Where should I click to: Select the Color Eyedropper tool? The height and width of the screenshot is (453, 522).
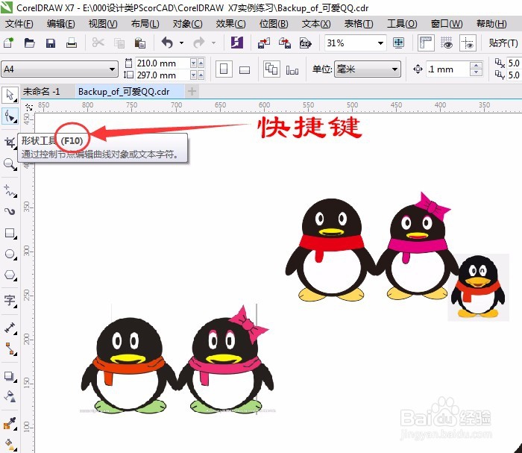click(x=10, y=424)
